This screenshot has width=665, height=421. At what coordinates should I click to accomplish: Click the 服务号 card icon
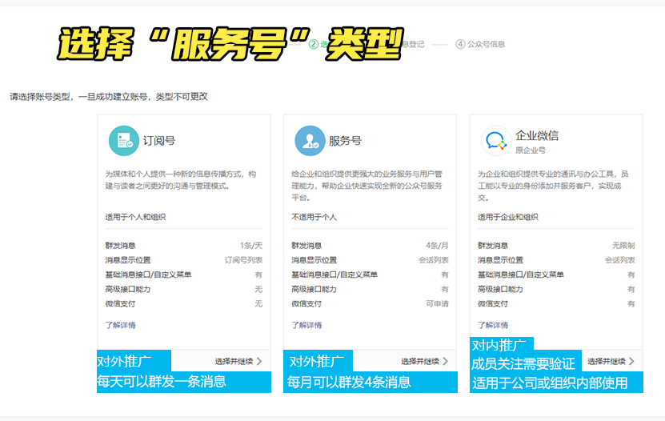coord(310,141)
